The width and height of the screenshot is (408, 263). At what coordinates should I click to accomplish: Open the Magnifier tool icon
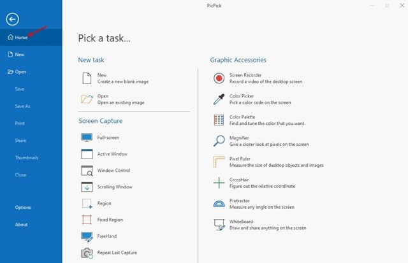coord(219,141)
